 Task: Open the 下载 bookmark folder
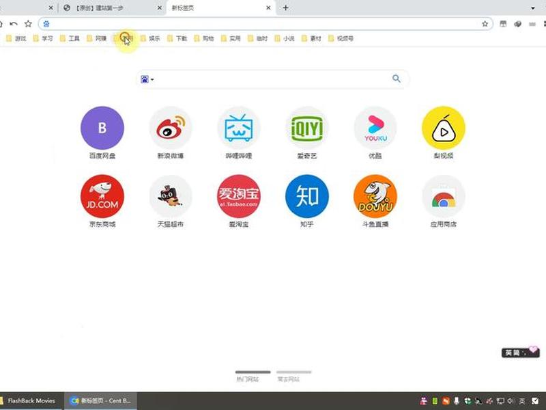click(177, 38)
